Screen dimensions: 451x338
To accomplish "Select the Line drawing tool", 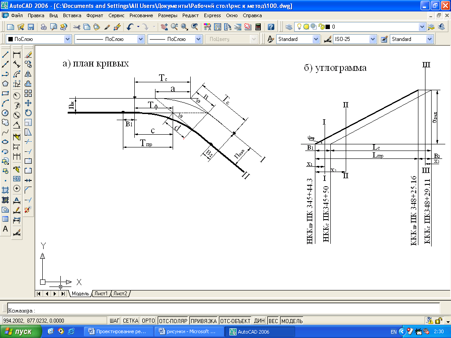I will (5, 54).
